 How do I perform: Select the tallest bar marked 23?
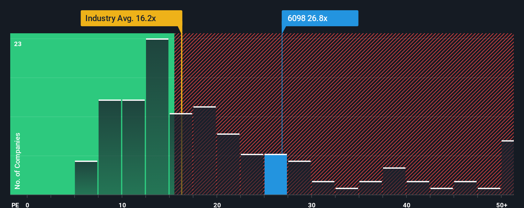[157, 116]
